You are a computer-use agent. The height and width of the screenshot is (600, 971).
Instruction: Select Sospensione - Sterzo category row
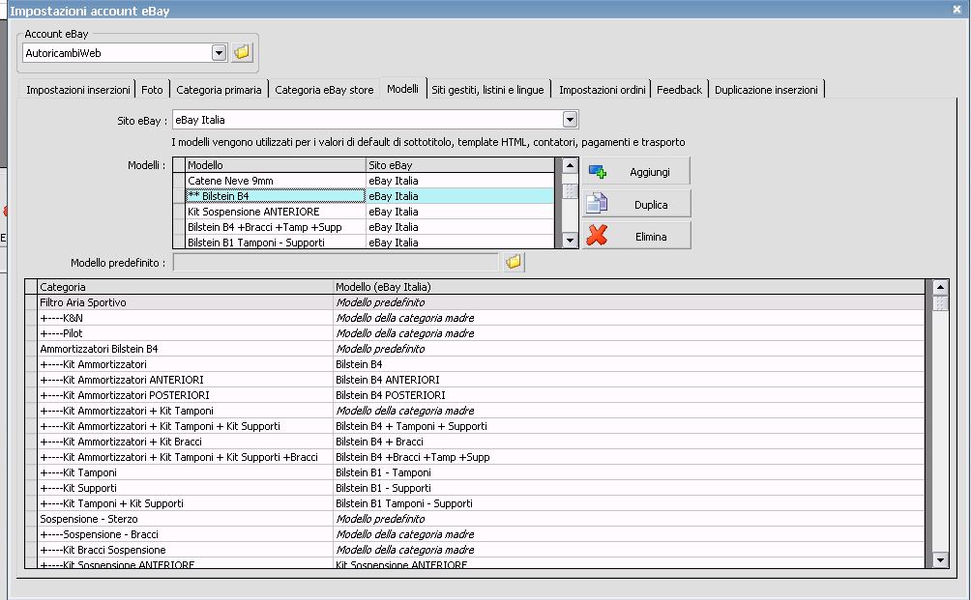tap(474, 519)
